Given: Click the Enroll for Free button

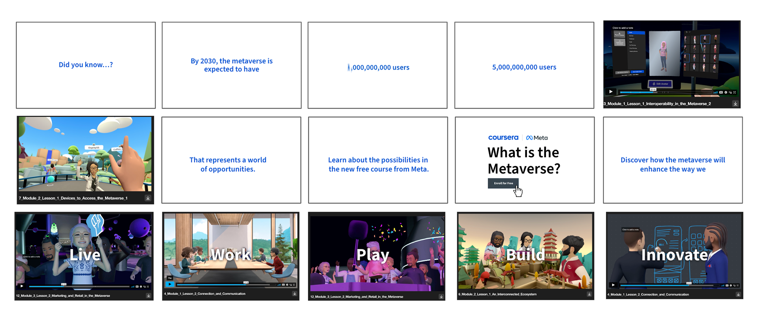Looking at the screenshot, I should (x=503, y=183).
